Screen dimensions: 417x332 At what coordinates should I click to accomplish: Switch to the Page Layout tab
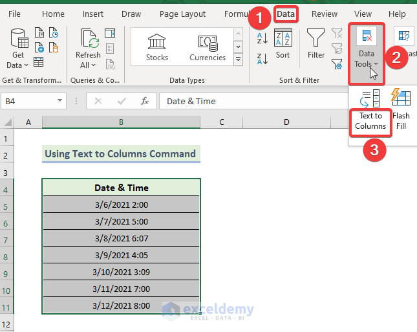pos(182,14)
